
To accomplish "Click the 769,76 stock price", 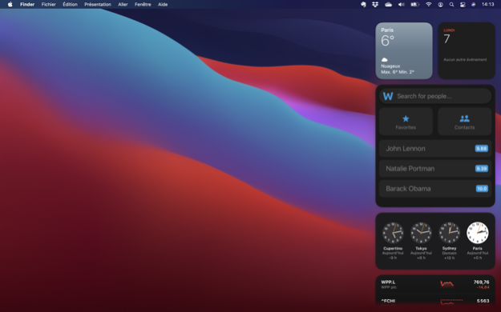I will [481, 282].
